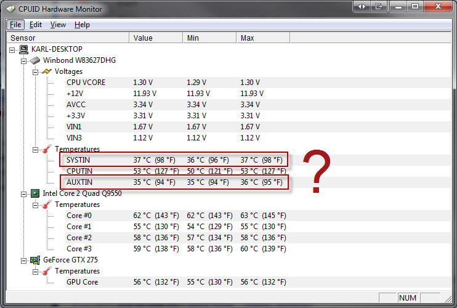Image resolution: width=457 pixels, height=308 pixels.
Task: Select the Intel Core 2 Quad Q9550 label
Action: 82,193
